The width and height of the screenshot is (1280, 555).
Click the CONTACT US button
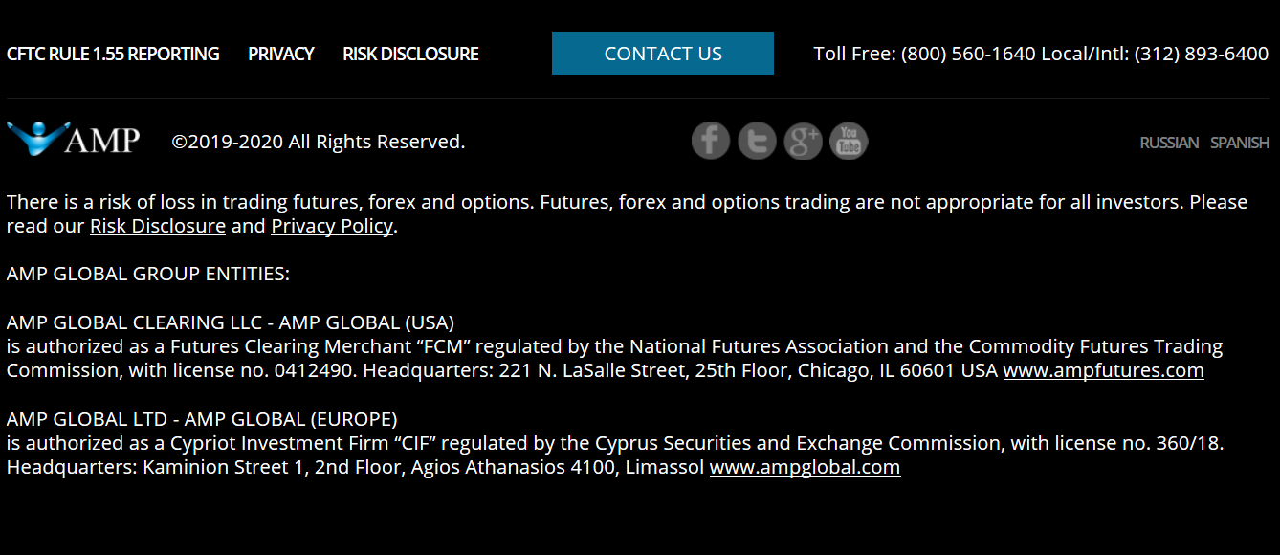663,54
